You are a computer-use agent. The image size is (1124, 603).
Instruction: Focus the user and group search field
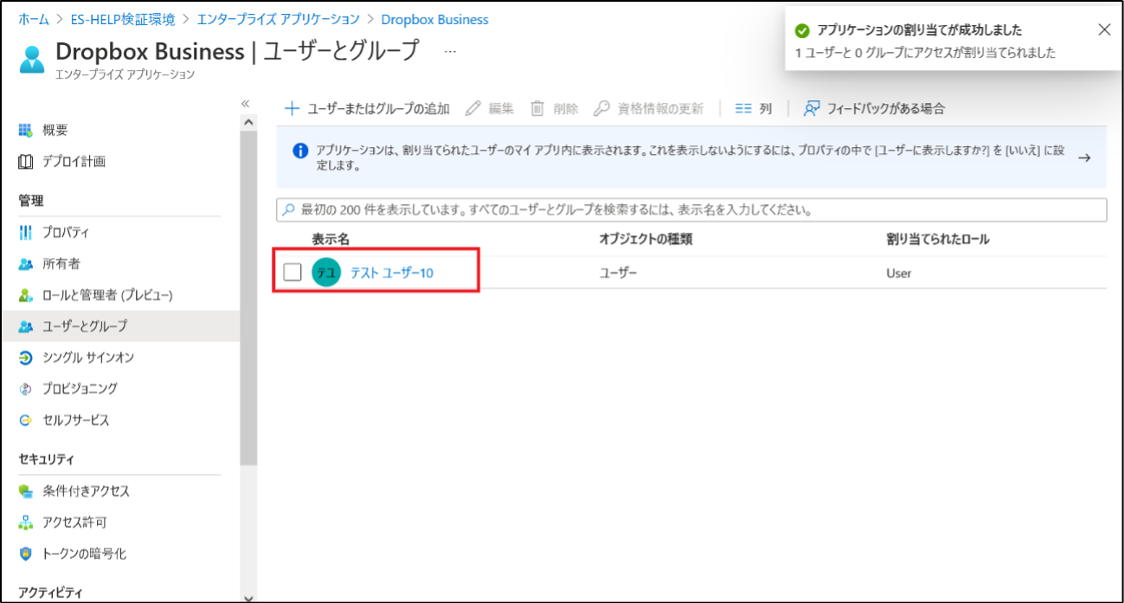coord(691,209)
